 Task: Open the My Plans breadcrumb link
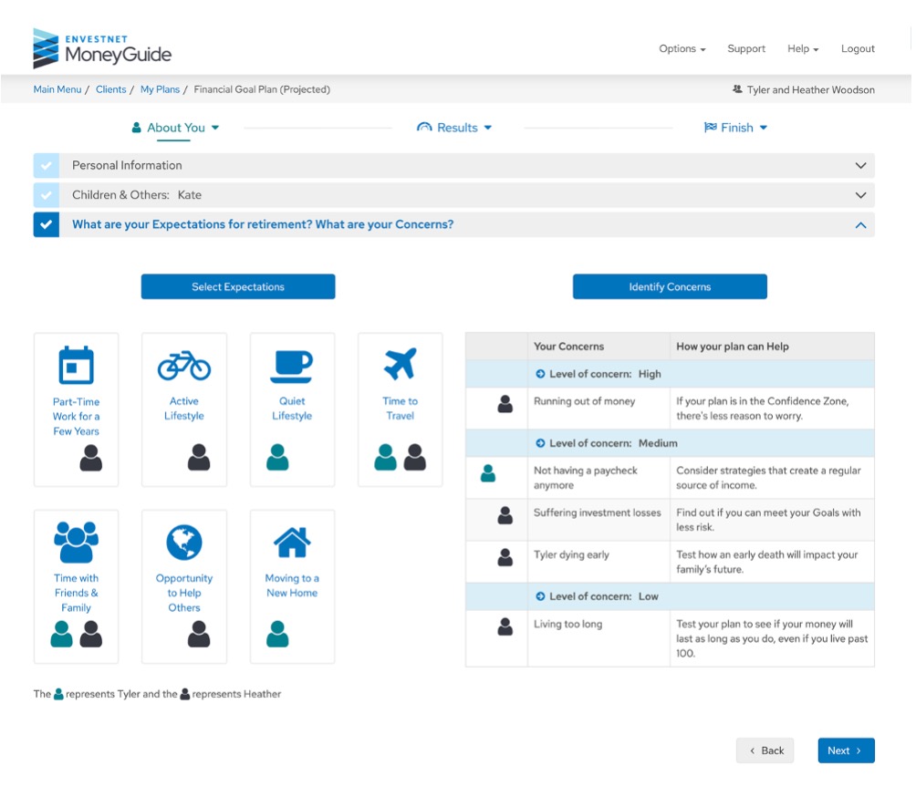click(x=160, y=89)
